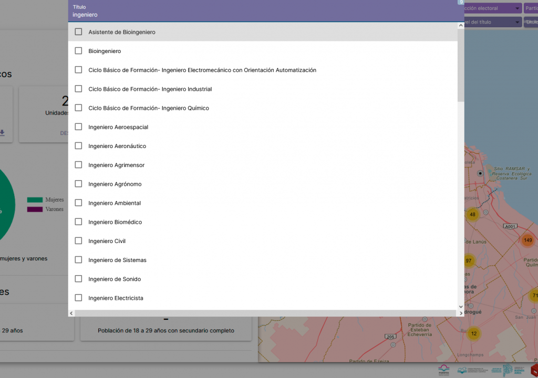Check the Bioingeniero checkbox

pos(78,51)
